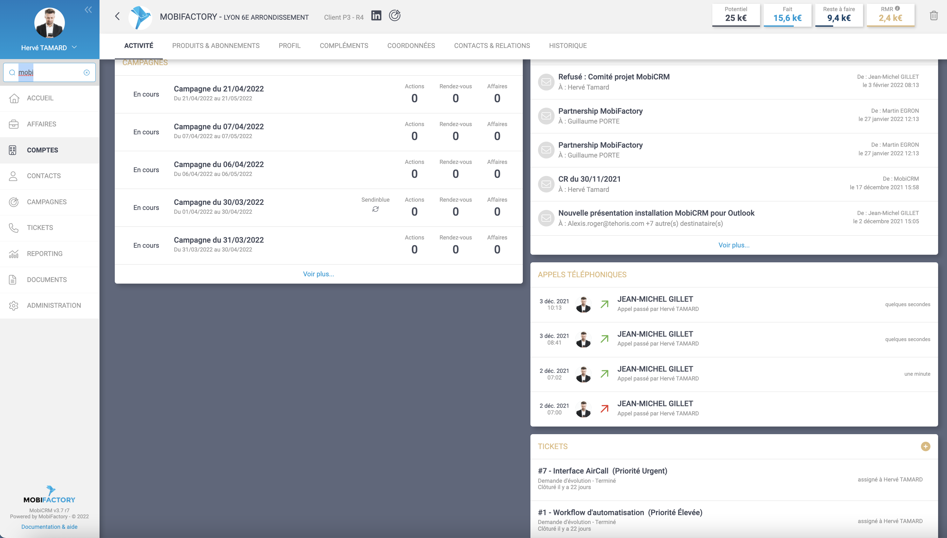Screen dimensions: 947x538
Task: Switch to the Produits & Abonnements tab
Action: [x=216, y=46]
